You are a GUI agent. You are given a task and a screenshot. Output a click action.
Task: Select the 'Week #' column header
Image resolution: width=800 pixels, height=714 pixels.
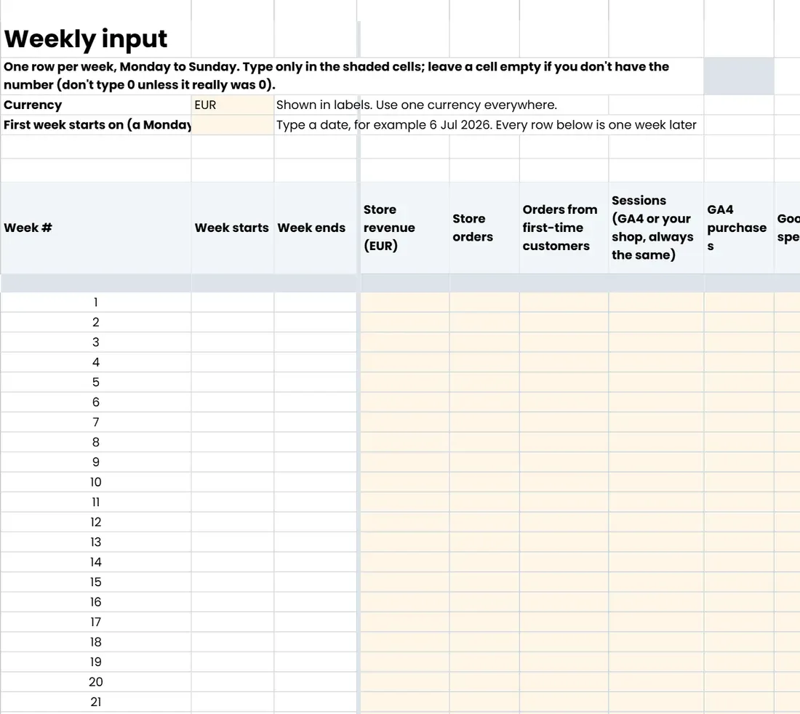tap(96, 228)
